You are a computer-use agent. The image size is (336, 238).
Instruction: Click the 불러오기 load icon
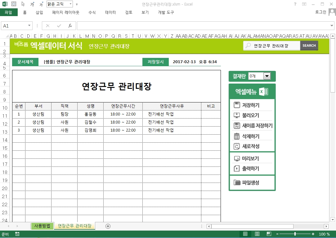[237, 115]
